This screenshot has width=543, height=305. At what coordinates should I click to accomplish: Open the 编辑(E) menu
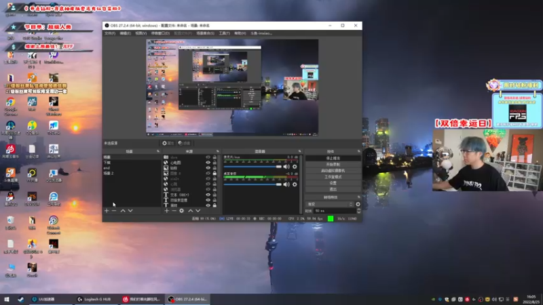tap(126, 33)
